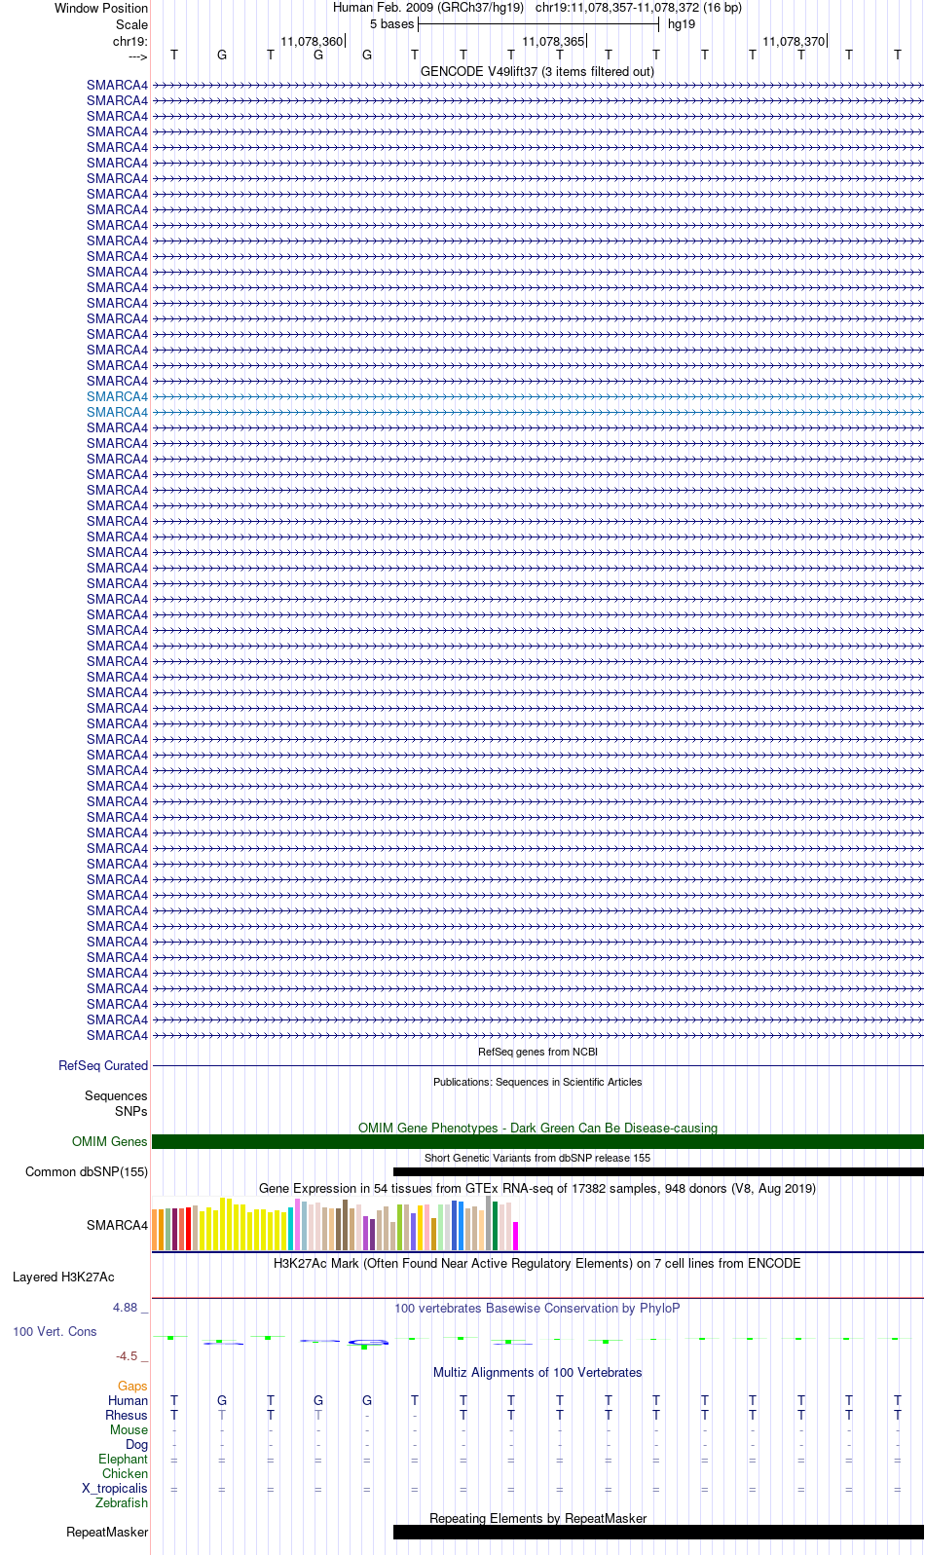Select the Dog alignment row label
The image size is (925, 1555).
(x=137, y=1444)
